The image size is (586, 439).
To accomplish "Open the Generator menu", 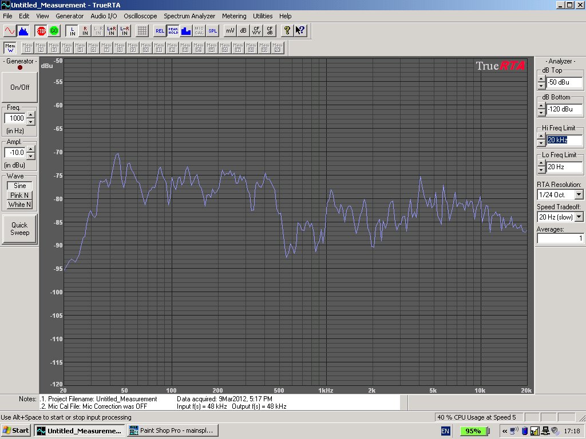I will [x=69, y=16].
